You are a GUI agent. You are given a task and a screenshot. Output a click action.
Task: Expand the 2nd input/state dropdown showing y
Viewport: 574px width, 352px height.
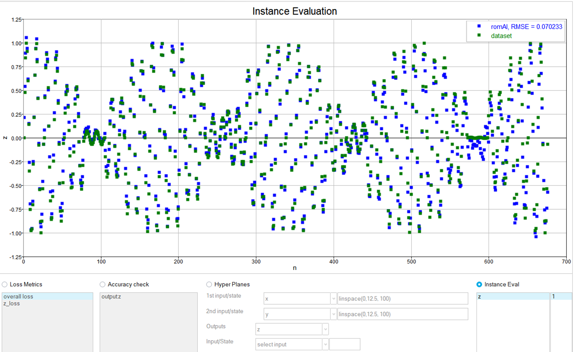coord(300,314)
